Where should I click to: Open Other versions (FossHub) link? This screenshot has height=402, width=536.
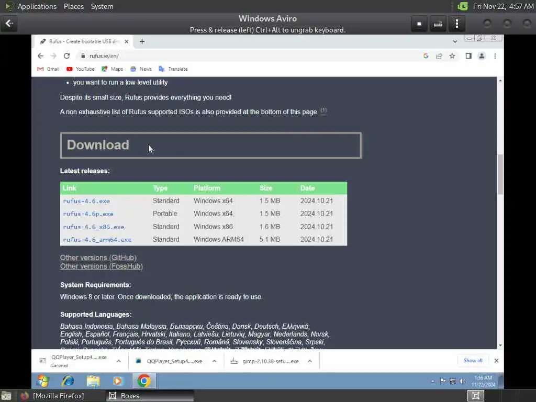click(x=102, y=266)
